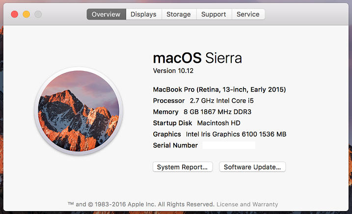Click the blank Serial Number field
Viewport: 352px width, 214px height.
pyautogui.click(x=229, y=145)
